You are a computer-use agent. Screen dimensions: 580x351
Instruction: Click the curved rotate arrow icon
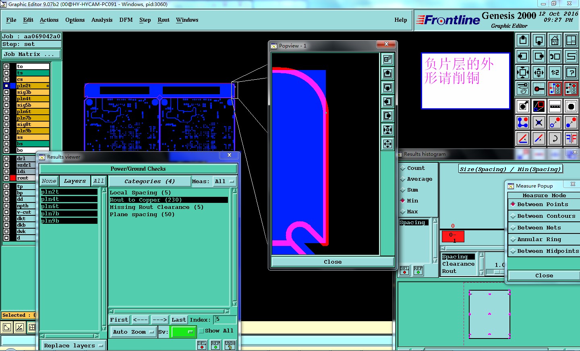coord(555,138)
